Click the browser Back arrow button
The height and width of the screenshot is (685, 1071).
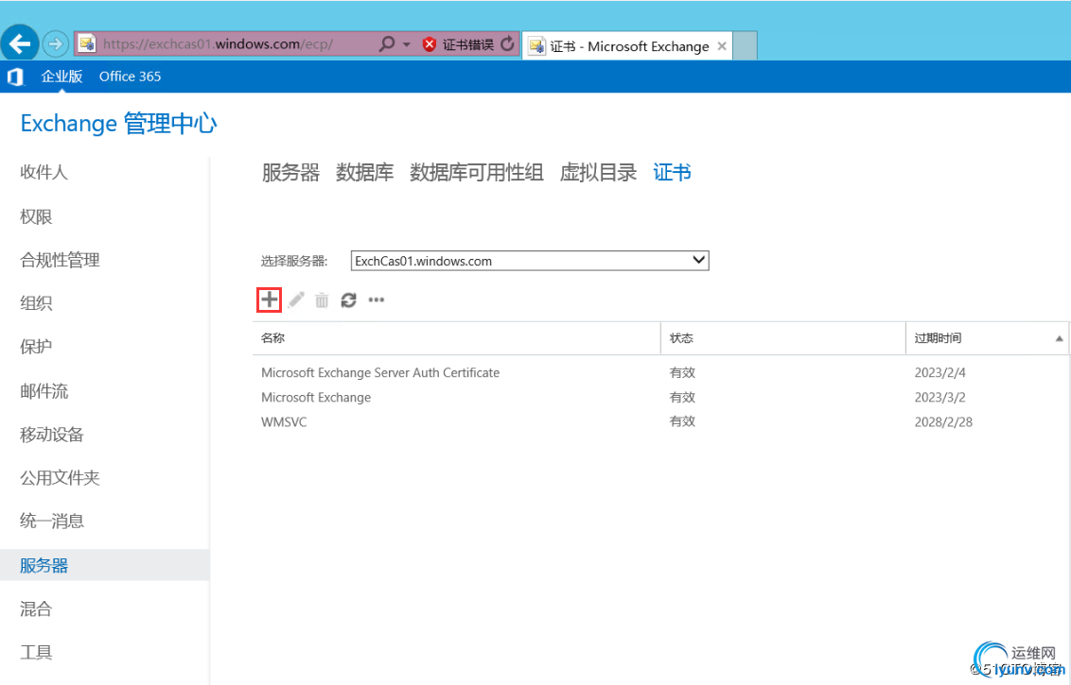pos(20,44)
